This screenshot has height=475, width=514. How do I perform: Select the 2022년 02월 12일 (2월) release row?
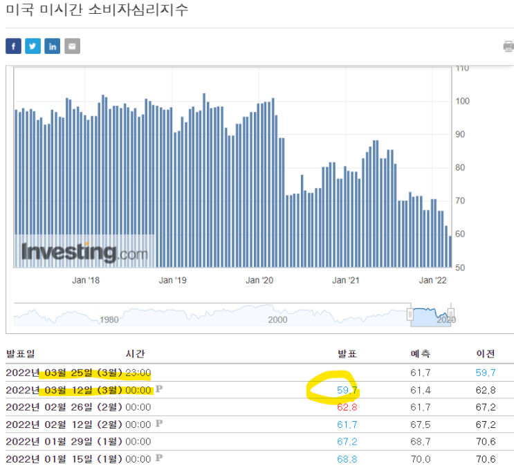pyautogui.click(x=259, y=425)
